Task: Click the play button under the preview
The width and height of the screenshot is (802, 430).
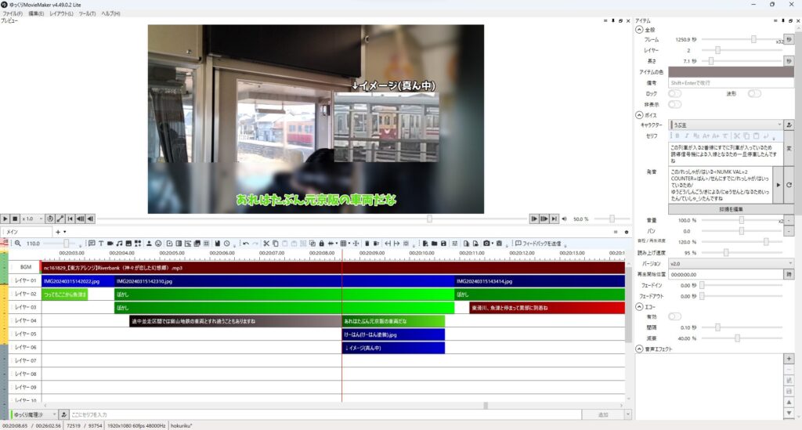Action: point(5,219)
